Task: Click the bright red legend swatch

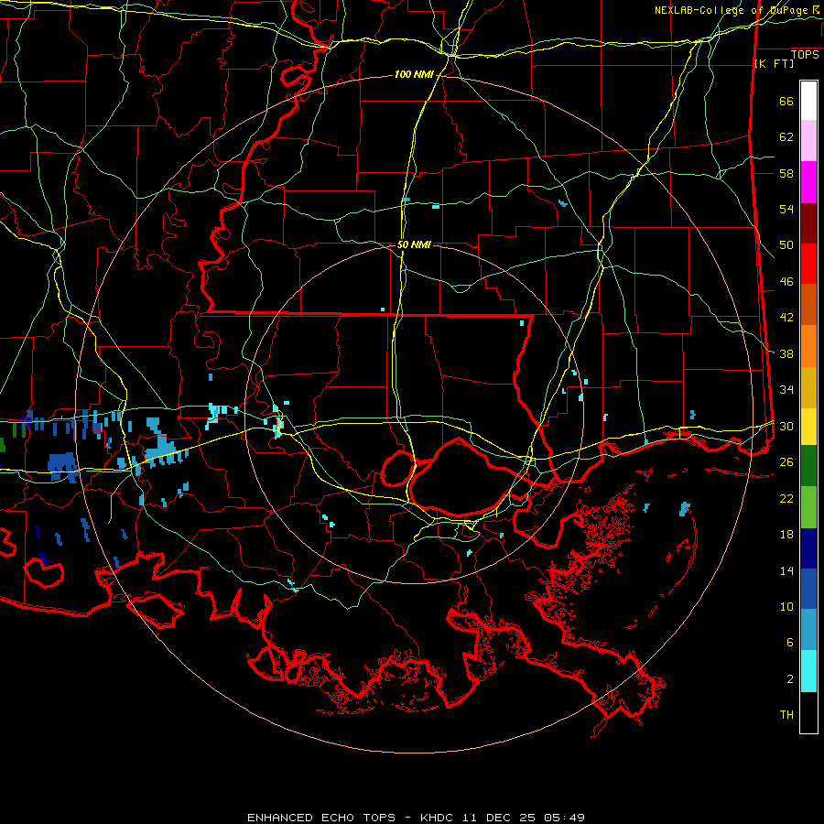Action: (x=808, y=264)
